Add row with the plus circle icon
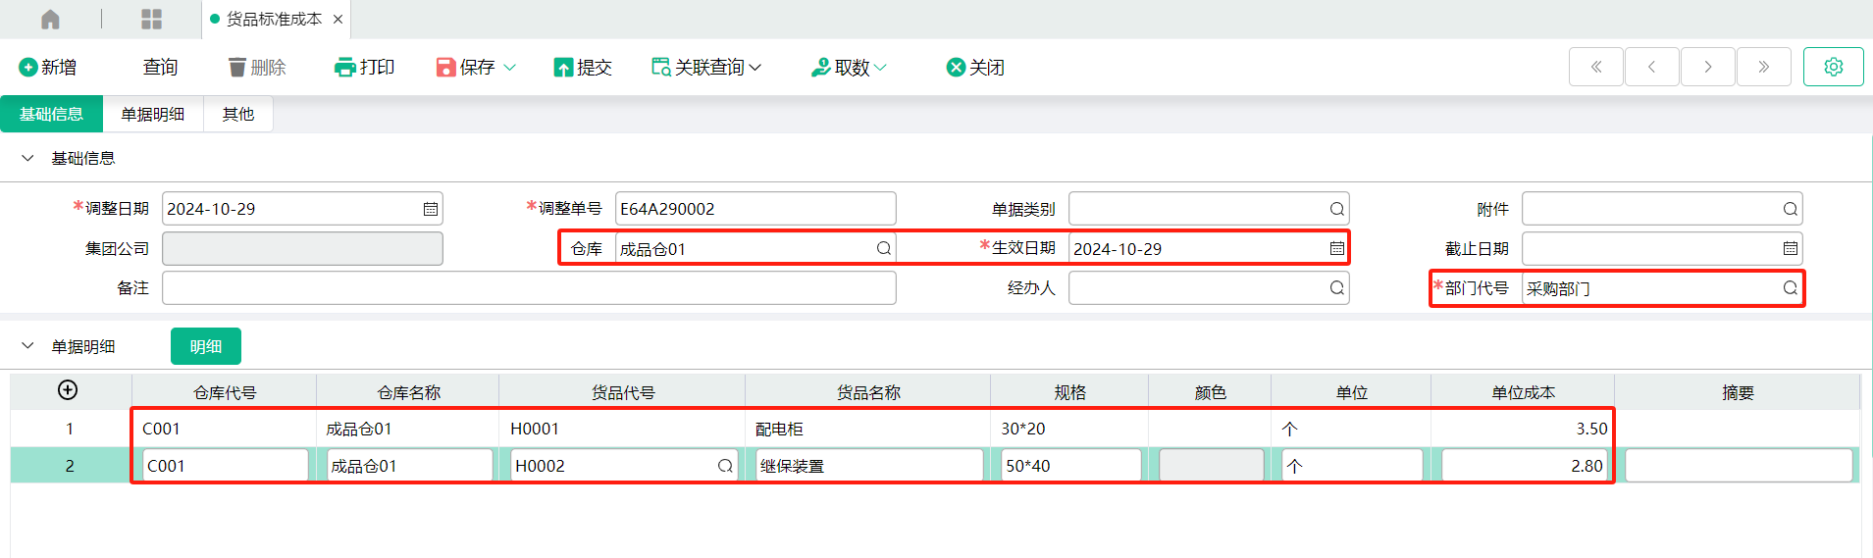Image resolution: width=1873 pixels, height=558 pixels. [68, 390]
